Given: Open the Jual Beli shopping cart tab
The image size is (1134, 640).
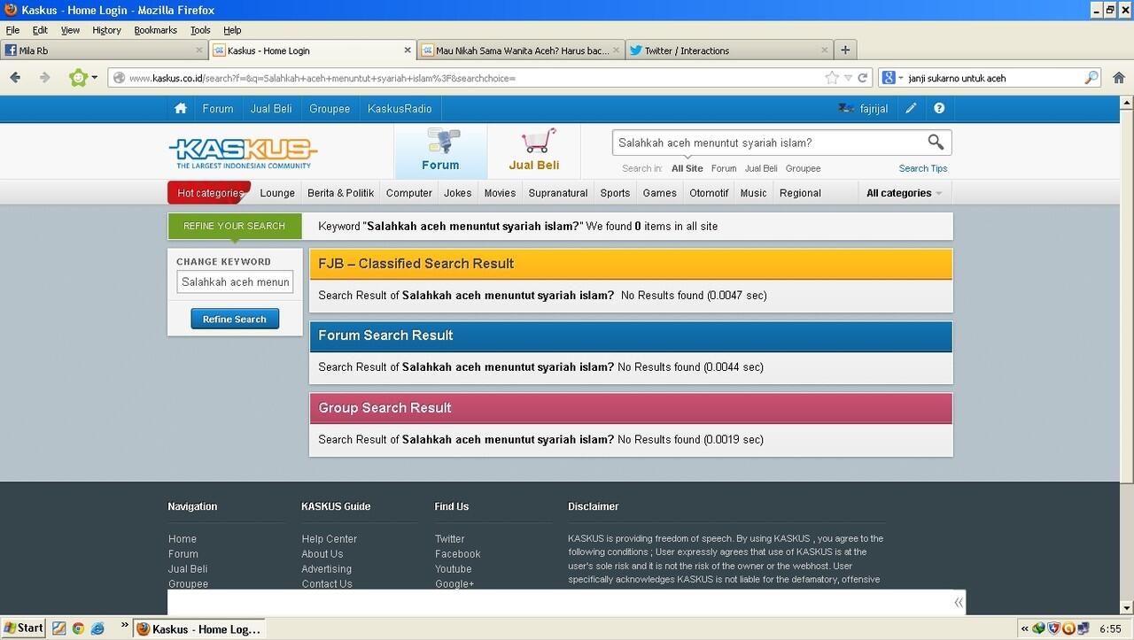Looking at the screenshot, I should (x=534, y=150).
